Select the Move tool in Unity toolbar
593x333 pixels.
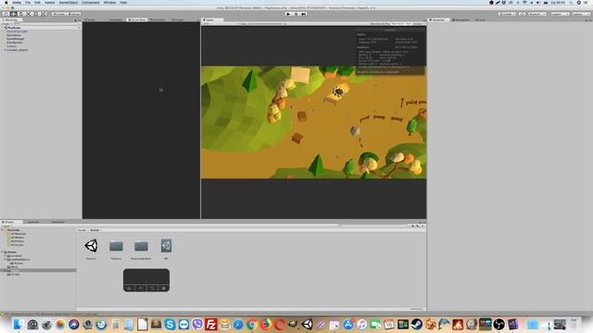(x=13, y=14)
